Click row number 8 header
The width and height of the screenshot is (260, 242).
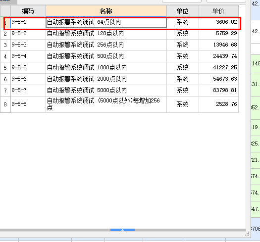[x=5, y=104]
